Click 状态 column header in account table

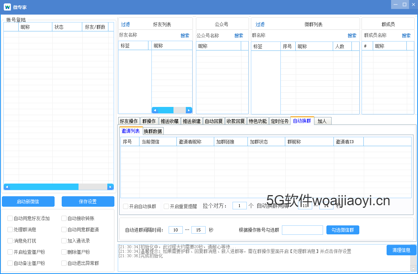[x=67, y=27]
